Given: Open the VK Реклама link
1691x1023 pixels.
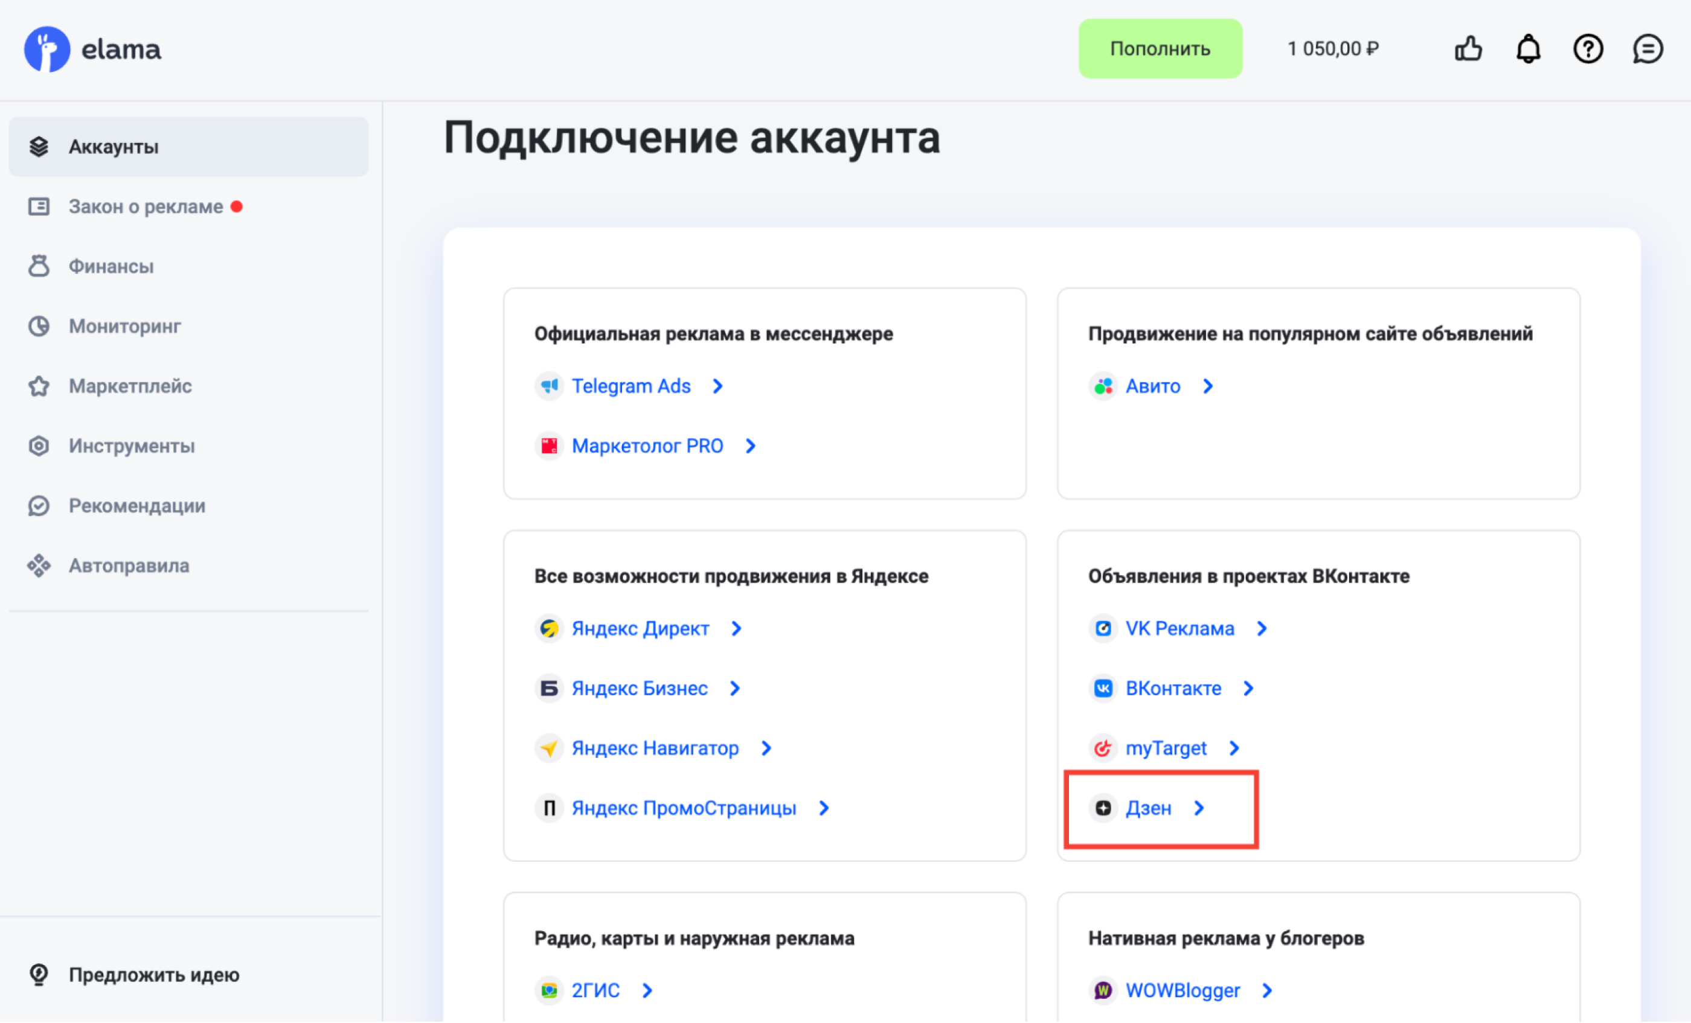Looking at the screenshot, I should click(1181, 629).
